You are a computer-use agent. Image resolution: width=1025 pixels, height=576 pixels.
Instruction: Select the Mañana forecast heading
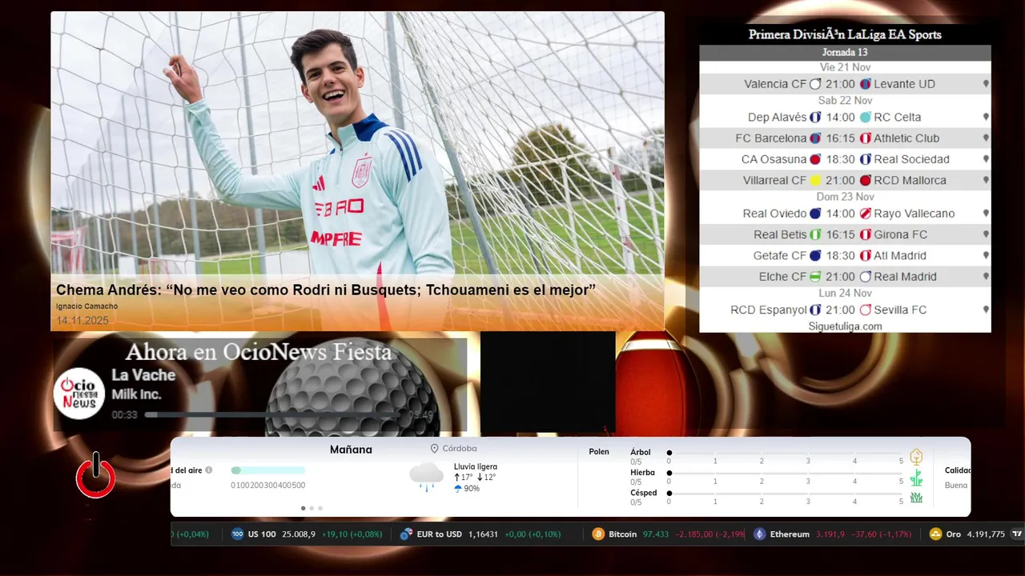tap(351, 450)
